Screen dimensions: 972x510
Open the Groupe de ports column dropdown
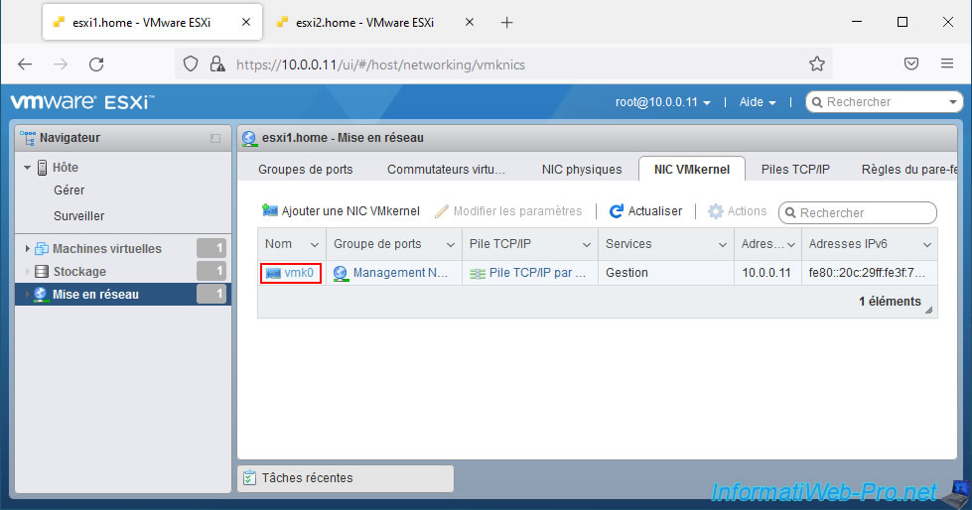451,245
